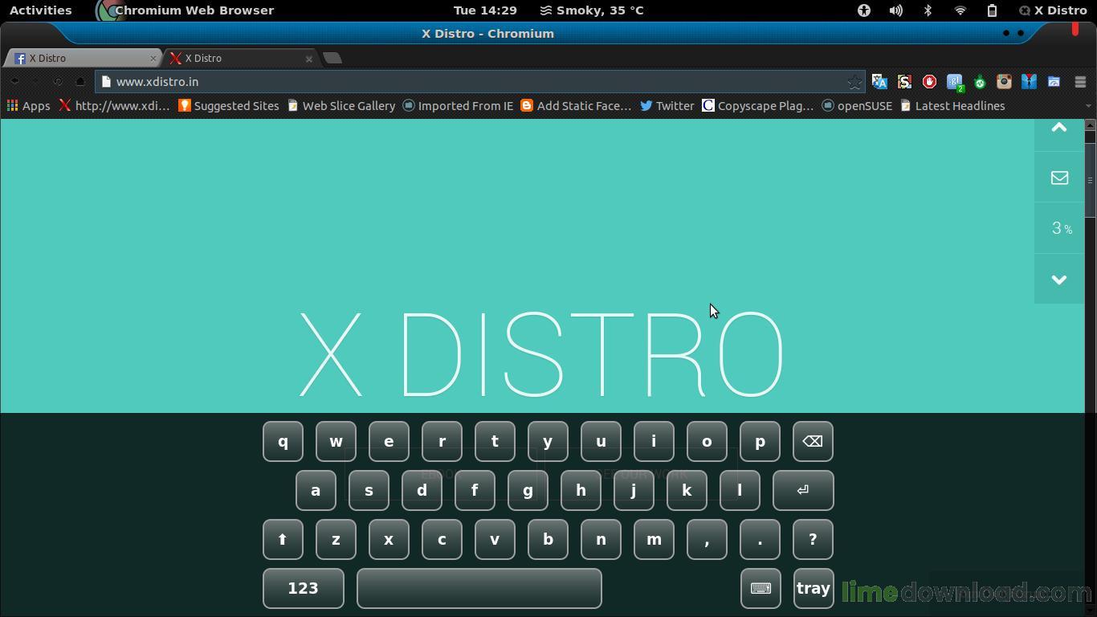The width and height of the screenshot is (1097, 617).
Task: Go to the browser home page
Action: click(x=80, y=82)
